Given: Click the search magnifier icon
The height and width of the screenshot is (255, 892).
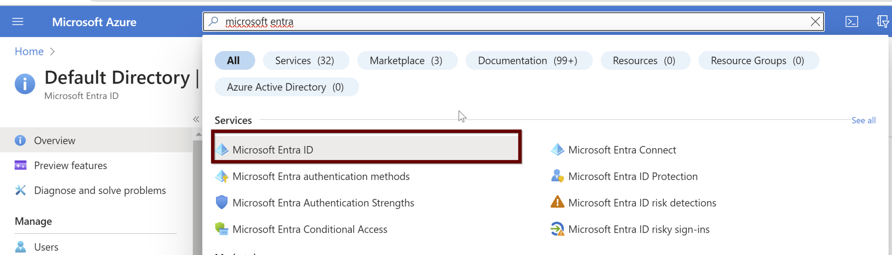Looking at the screenshot, I should pos(213,21).
